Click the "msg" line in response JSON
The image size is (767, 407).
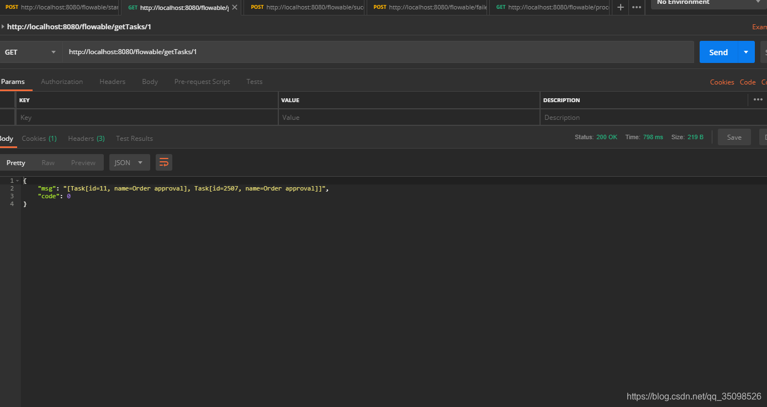[x=183, y=188]
